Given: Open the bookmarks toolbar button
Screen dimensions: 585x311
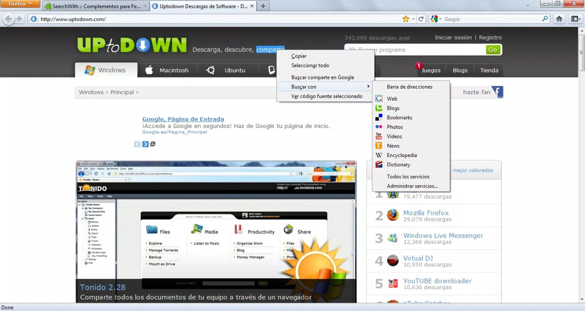Looking at the screenshot, I should [575, 19].
